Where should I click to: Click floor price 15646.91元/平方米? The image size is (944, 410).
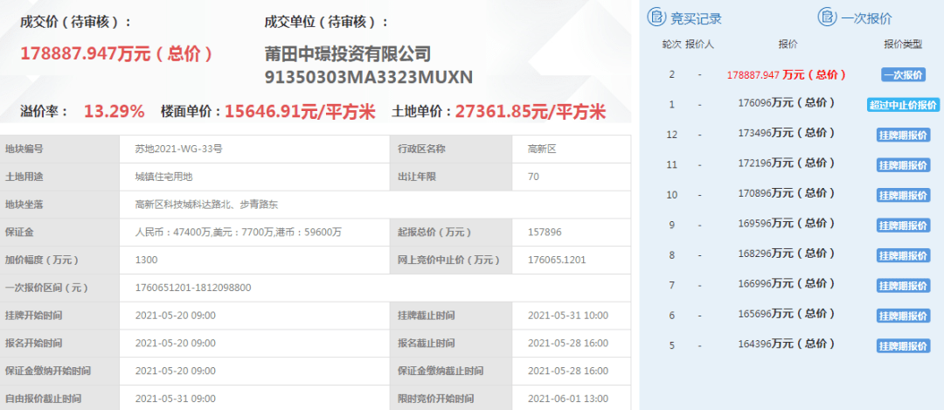(300, 111)
